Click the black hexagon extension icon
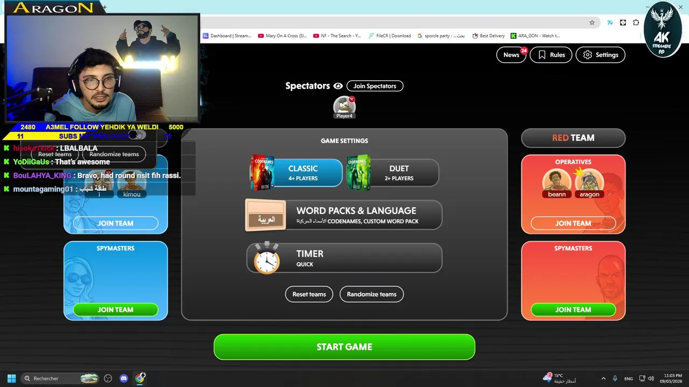The image size is (689, 387). 623,23
